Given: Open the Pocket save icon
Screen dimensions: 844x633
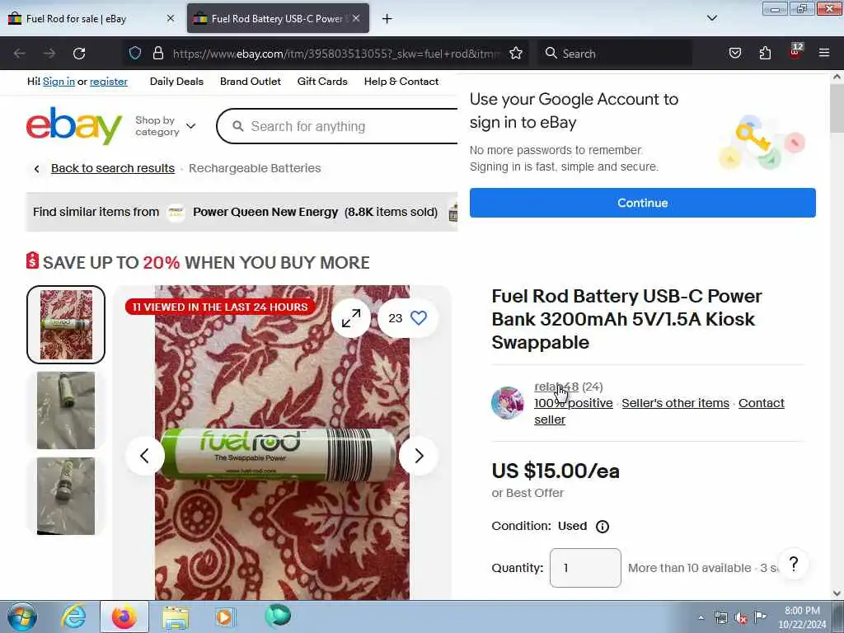Looking at the screenshot, I should coord(734,53).
